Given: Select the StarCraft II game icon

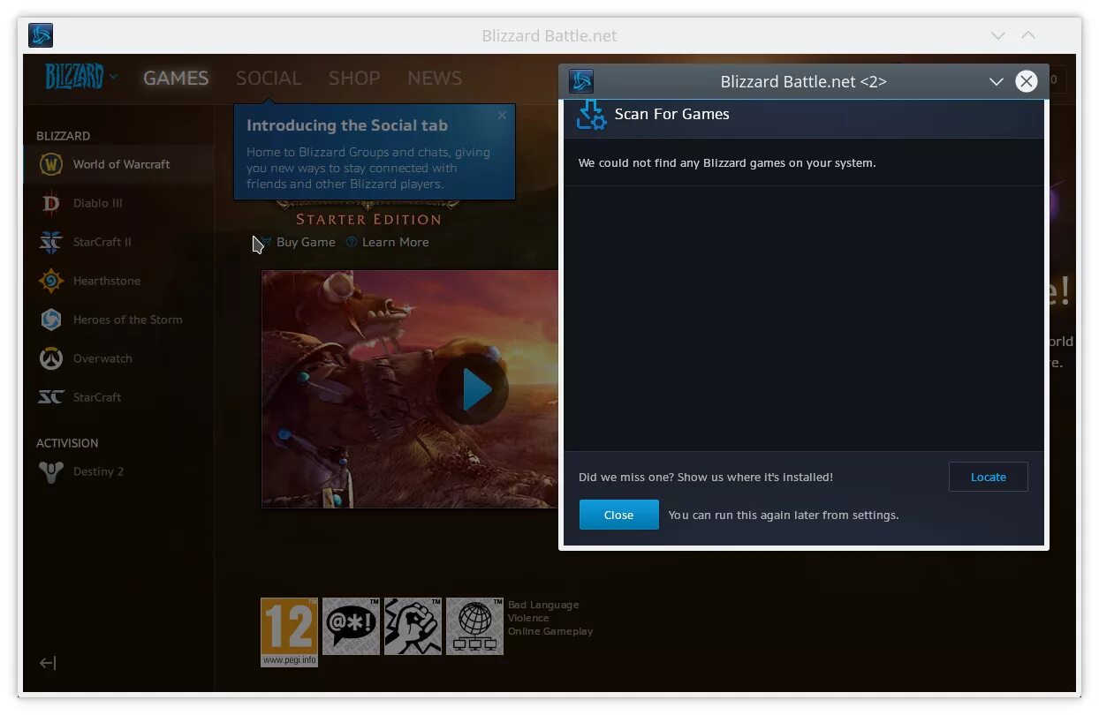Looking at the screenshot, I should point(51,242).
